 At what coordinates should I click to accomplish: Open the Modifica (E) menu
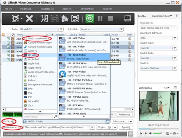tap(26, 9)
